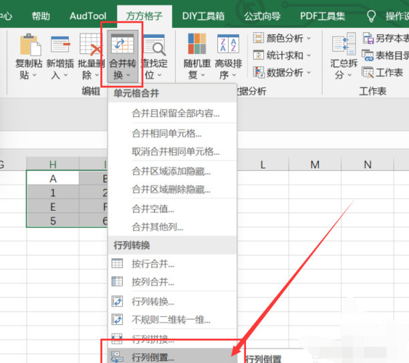The image size is (409, 363).
Task: Select column H header
Action: (x=53, y=164)
